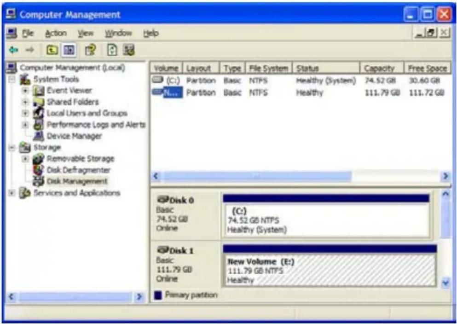Click the 30.60 GB free space cell
This screenshot has width=457, height=324.
coord(424,81)
